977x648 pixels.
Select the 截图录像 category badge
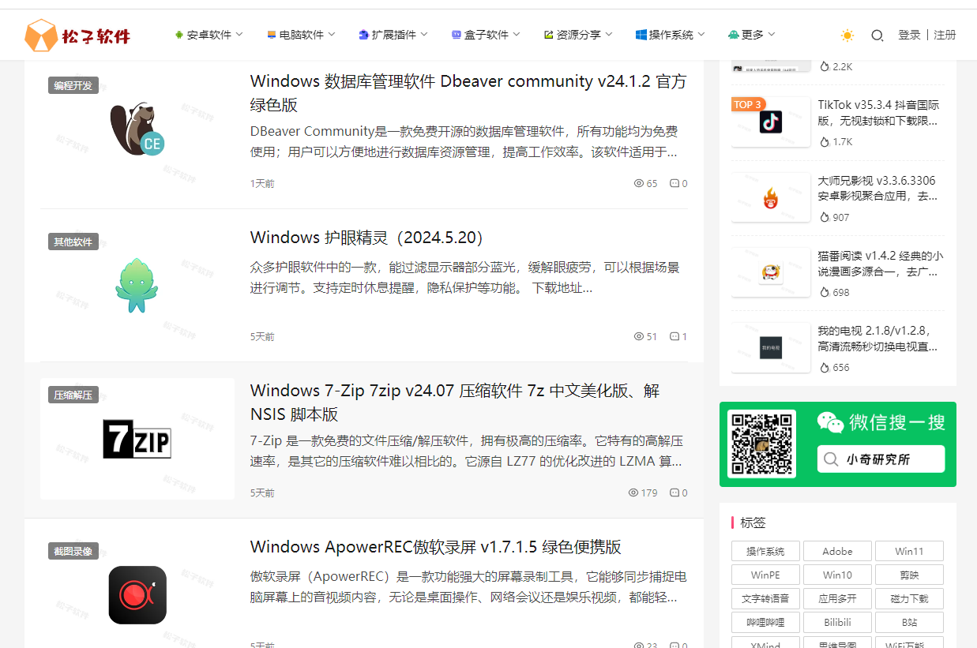point(73,551)
